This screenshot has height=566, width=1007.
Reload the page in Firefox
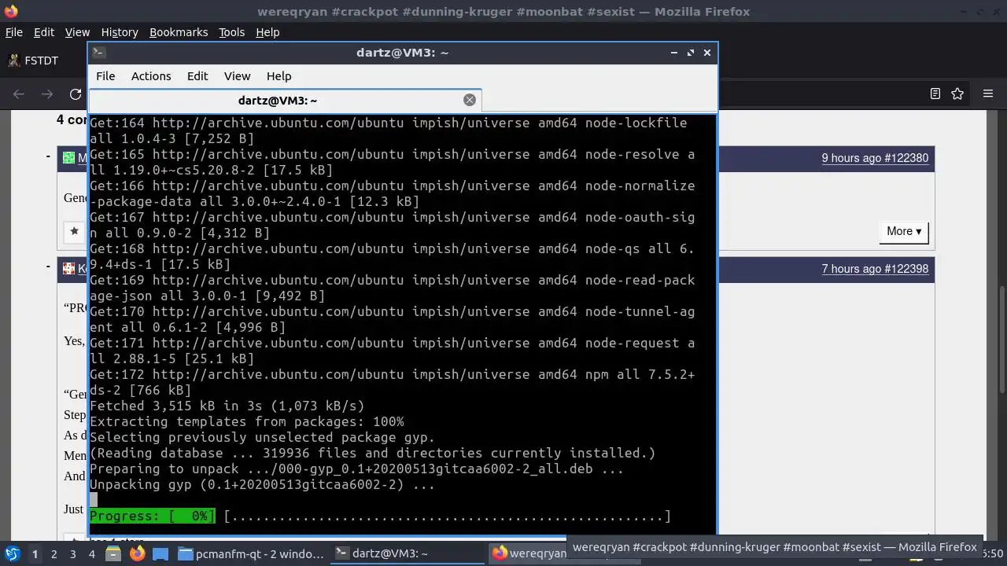point(76,94)
